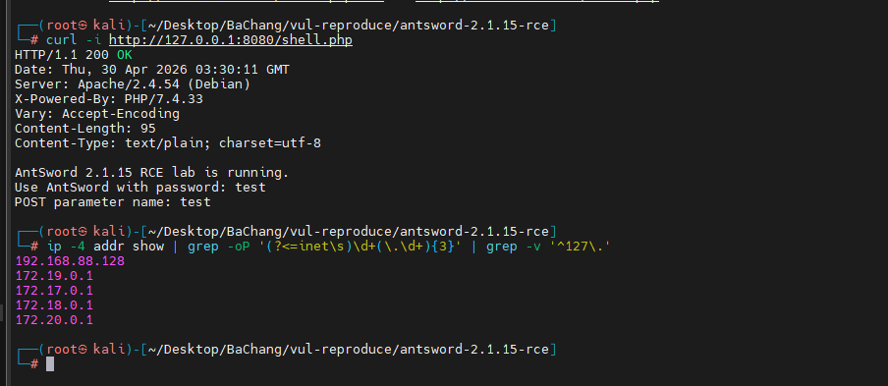This screenshot has height=386, width=888.
Task: Click the X-Powered-By: PHP/7.4.33 line
Action: point(109,99)
